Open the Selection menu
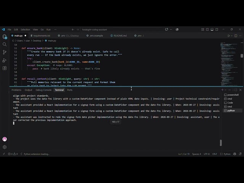Image resolution: width=244 pixels, height=183 pixels. [x=26, y=29]
